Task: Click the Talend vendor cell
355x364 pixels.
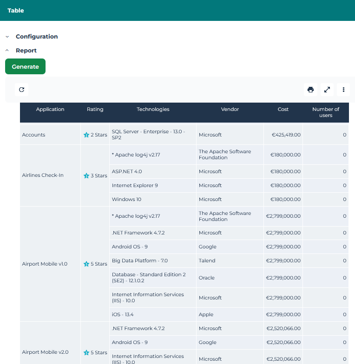Action: point(207,261)
